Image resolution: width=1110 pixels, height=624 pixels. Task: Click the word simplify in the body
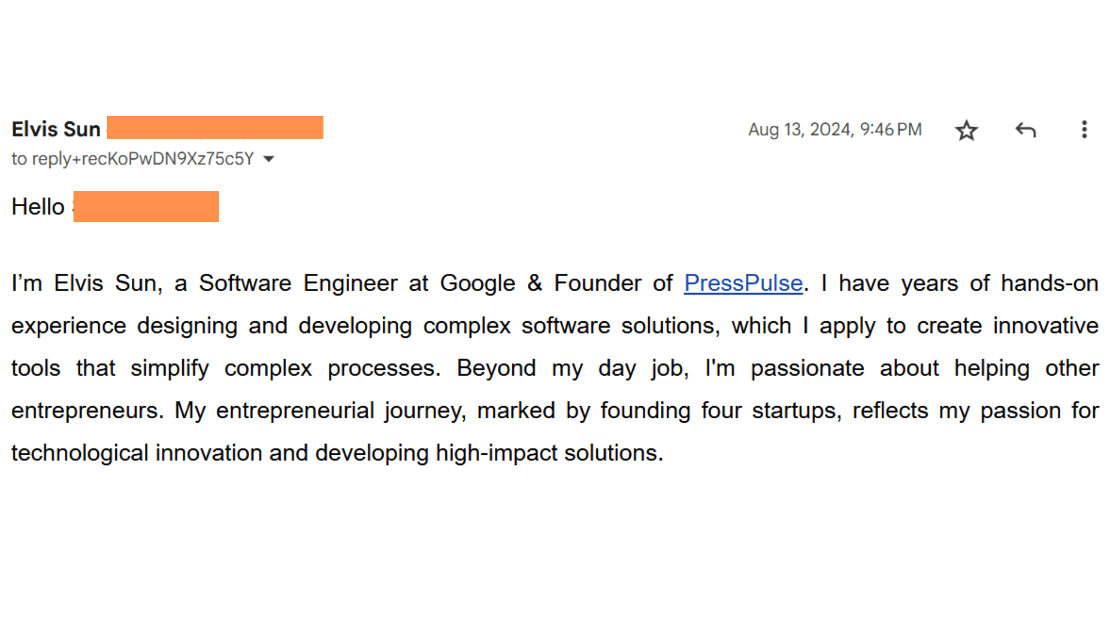coord(169,368)
